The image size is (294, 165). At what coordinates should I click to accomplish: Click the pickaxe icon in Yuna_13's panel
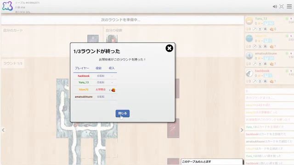[254, 29]
